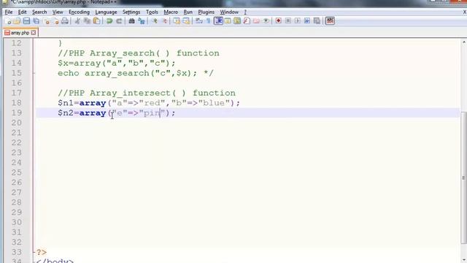467x263 pixels.
Task: Create a new file with toolbar icon
Action: pos(8,21)
